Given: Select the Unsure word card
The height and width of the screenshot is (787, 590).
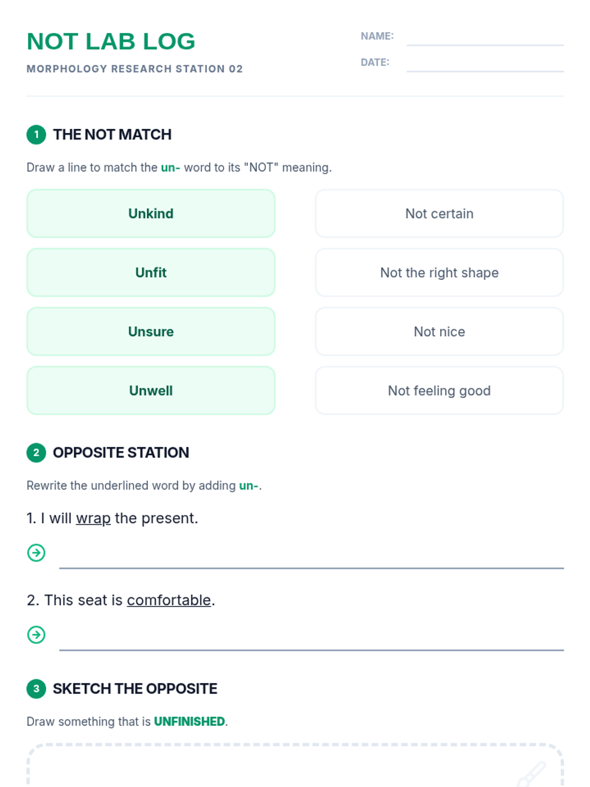Looking at the screenshot, I should coord(151,332).
